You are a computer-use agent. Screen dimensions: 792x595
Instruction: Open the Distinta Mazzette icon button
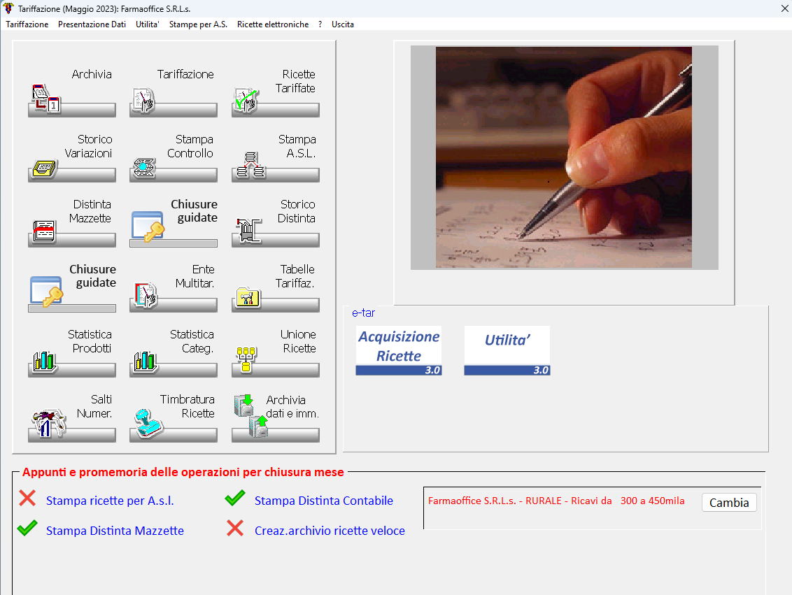point(72,222)
